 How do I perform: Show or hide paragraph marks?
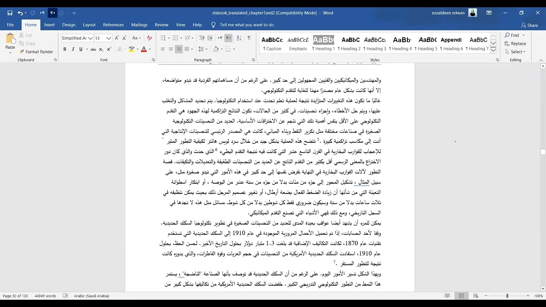249,38
